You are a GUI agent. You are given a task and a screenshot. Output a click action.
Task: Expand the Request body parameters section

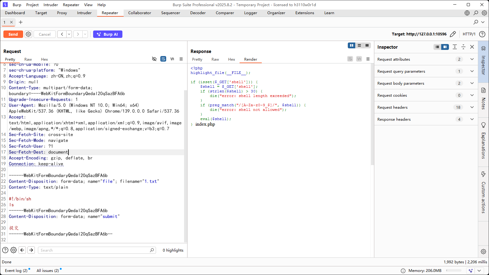coord(472,83)
